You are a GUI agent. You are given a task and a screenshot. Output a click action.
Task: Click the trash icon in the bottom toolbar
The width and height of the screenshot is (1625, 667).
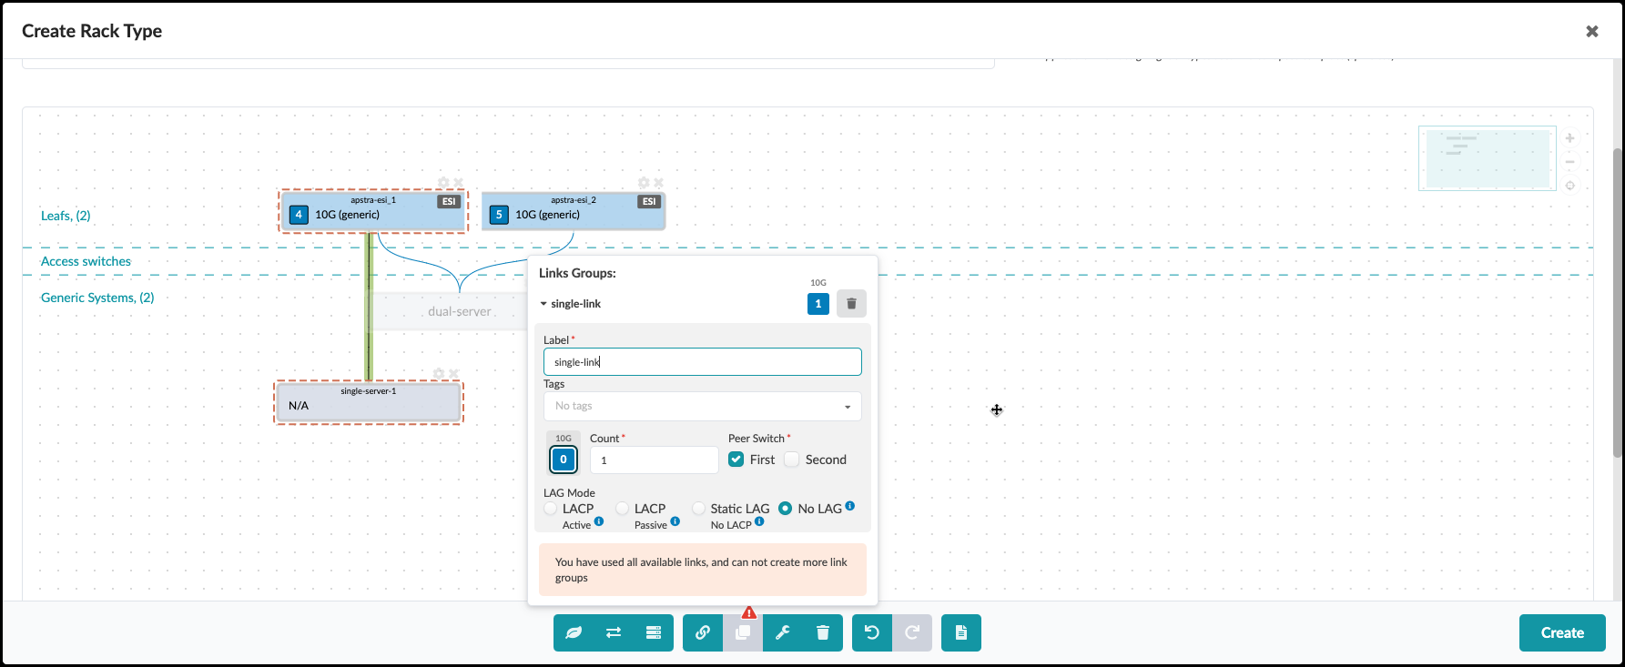pos(823,632)
